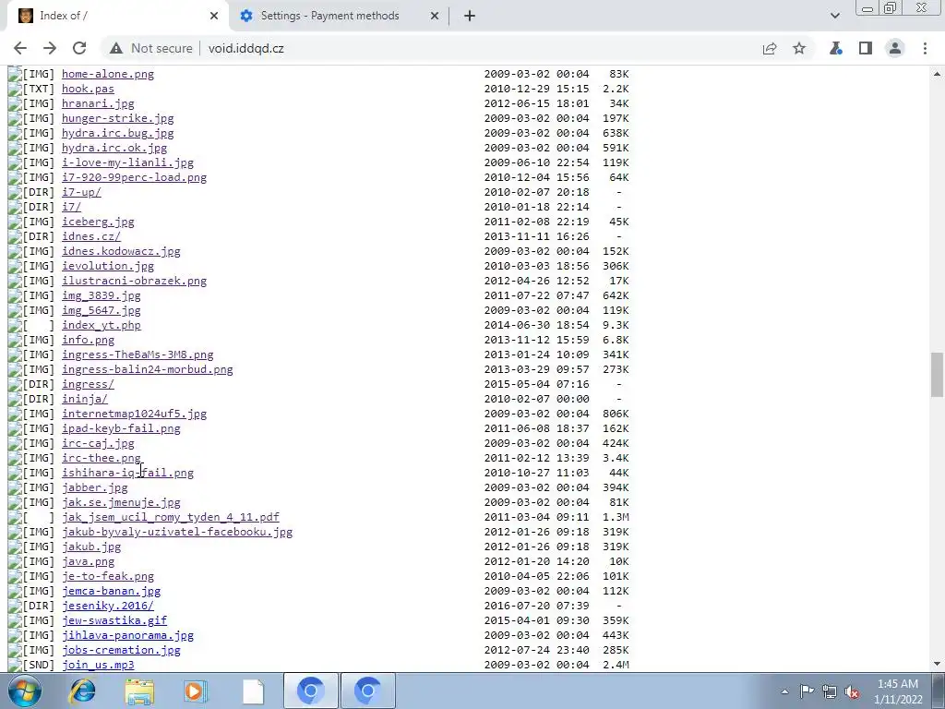Viewport: 945px width, 709px height.
Task: Open the ininja/ directory link
Action: (84, 399)
